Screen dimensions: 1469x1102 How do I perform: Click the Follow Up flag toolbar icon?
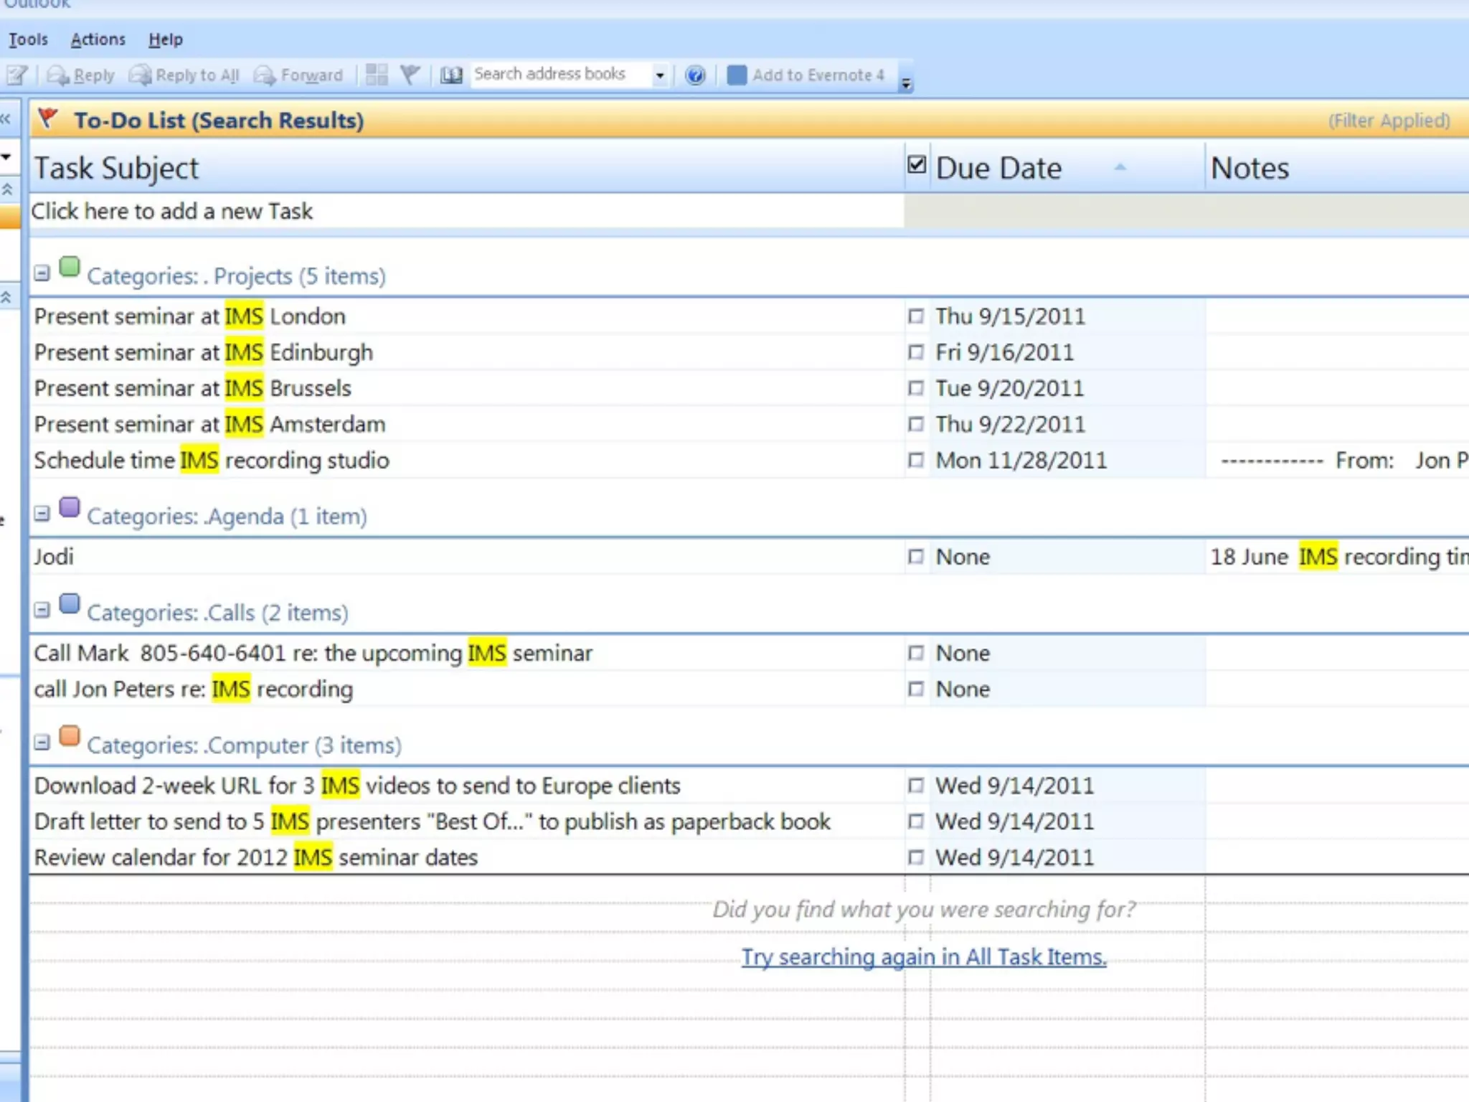[x=410, y=75]
